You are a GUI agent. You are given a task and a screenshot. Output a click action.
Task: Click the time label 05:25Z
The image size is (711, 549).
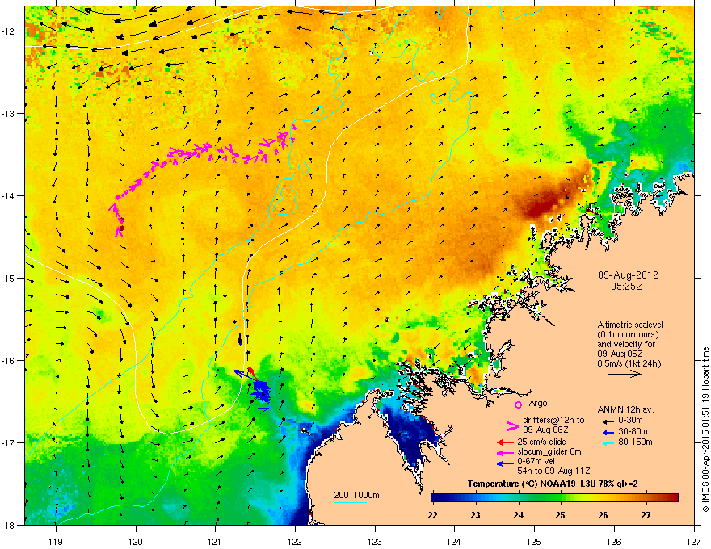627,287
